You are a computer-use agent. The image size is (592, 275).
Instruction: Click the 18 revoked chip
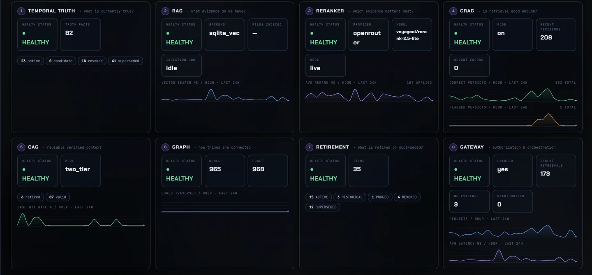(92, 61)
